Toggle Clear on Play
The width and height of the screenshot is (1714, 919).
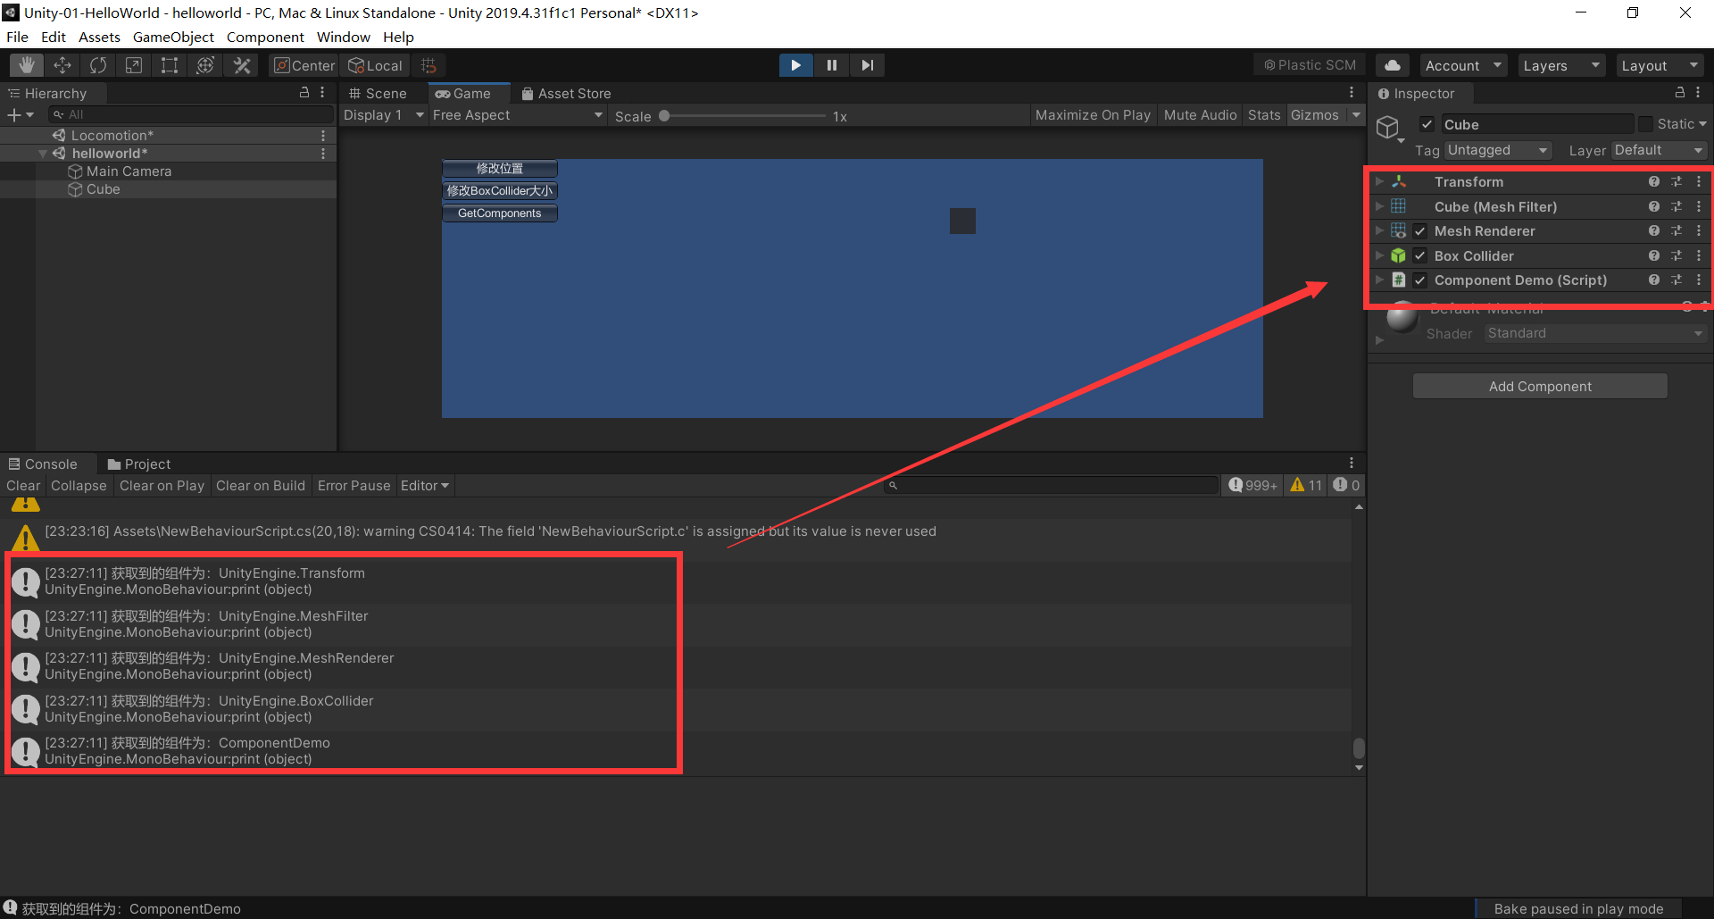tap(162, 485)
